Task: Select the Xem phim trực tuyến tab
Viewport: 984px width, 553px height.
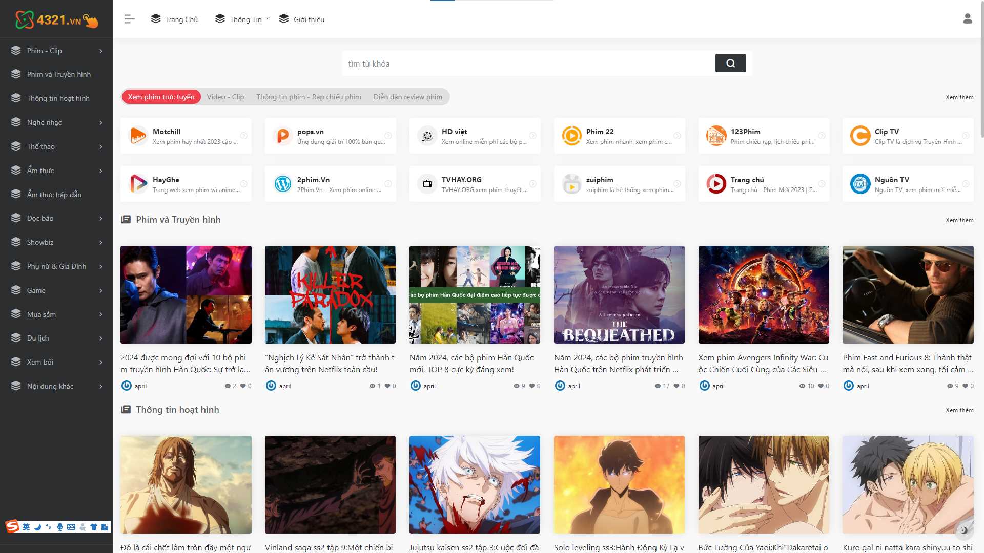Action: pos(161,96)
